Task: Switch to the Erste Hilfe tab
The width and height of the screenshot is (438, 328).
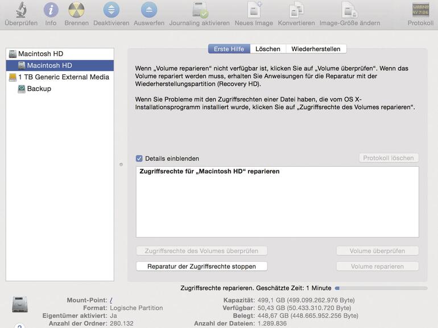Action: point(229,49)
